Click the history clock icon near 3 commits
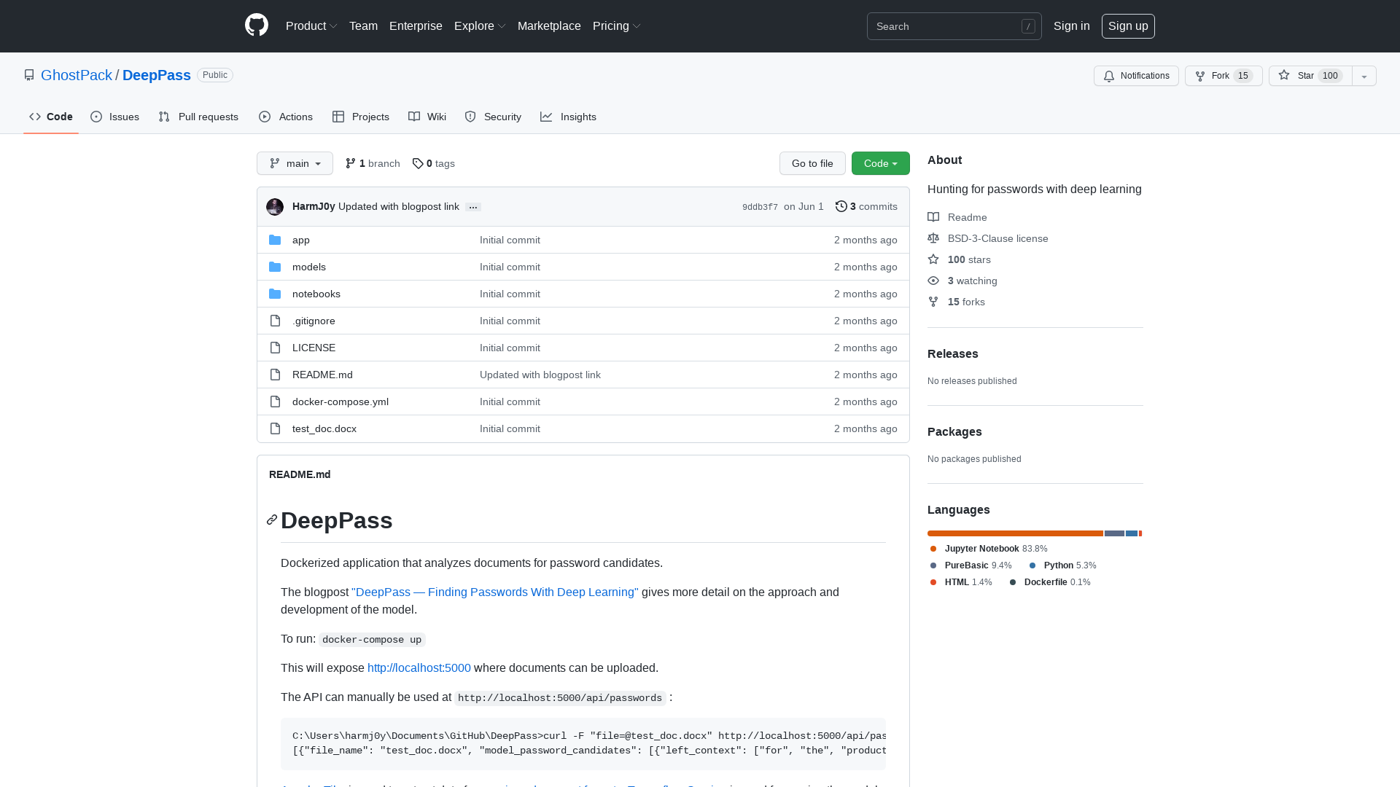The width and height of the screenshot is (1400, 787). pyautogui.click(x=841, y=206)
